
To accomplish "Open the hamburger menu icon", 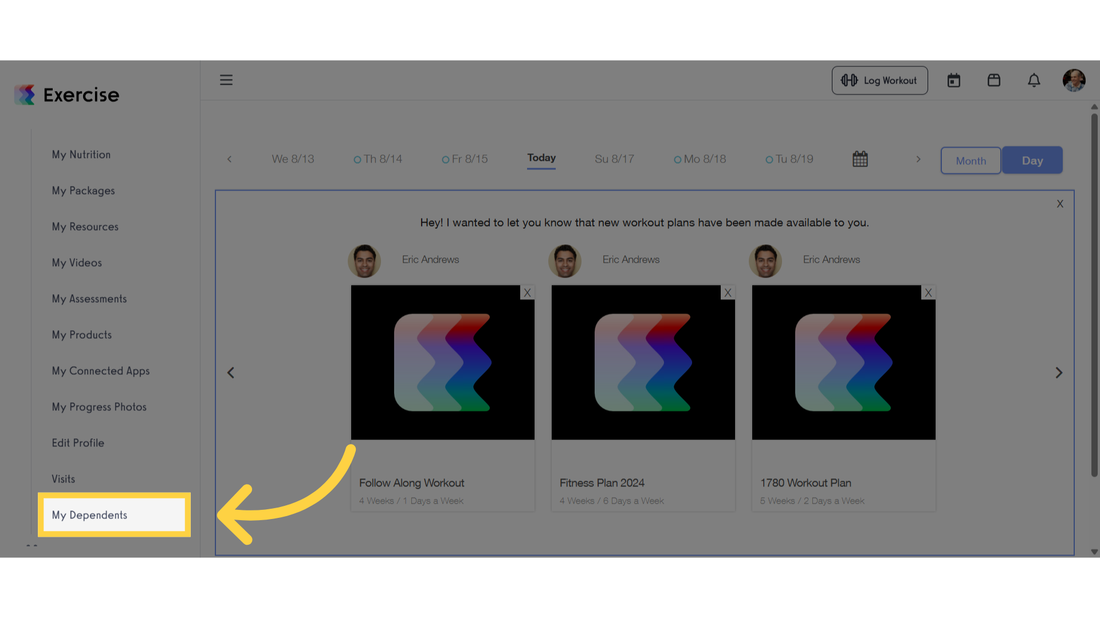I will [226, 80].
